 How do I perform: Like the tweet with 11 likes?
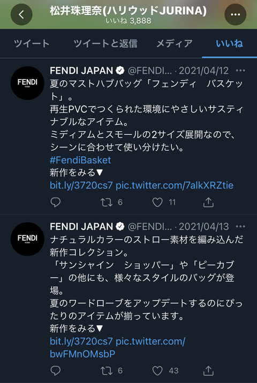157,202
